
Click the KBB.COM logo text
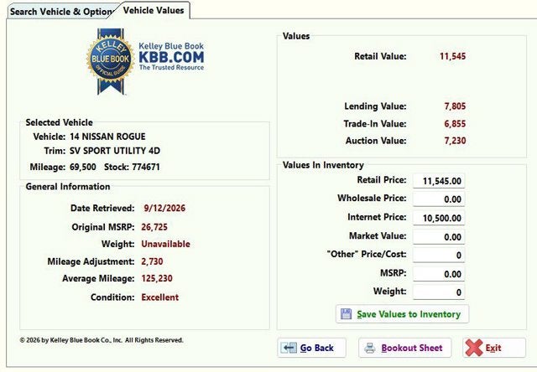pos(171,57)
